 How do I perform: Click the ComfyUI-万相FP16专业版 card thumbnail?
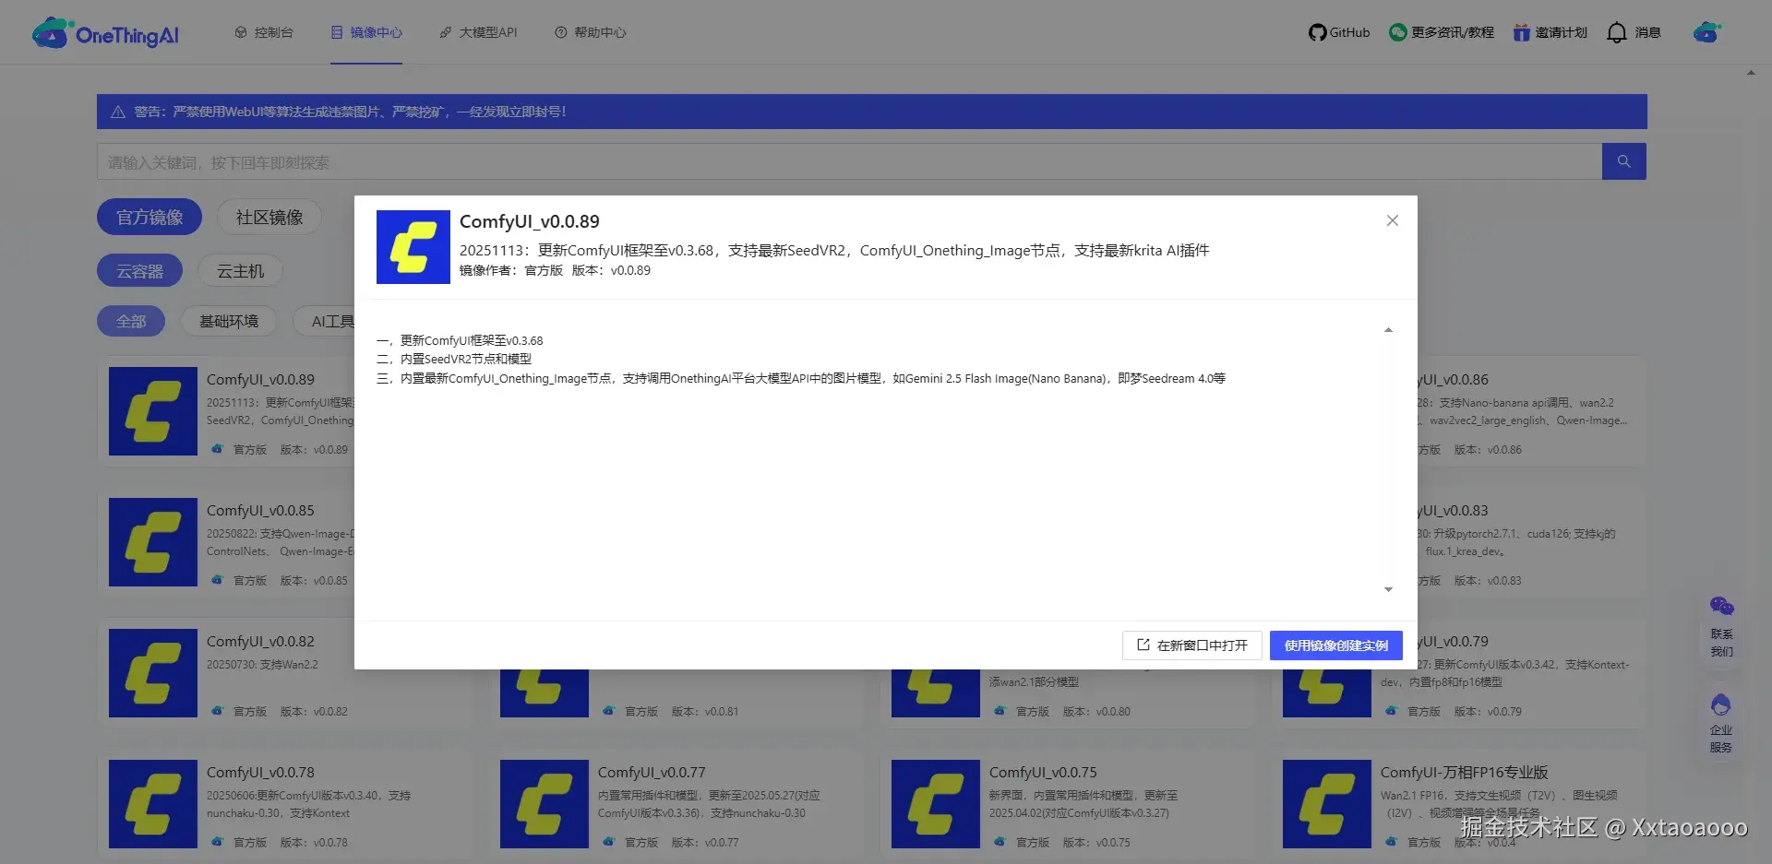(x=1327, y=804)
